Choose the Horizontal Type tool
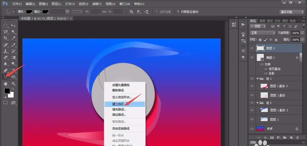 (14, 71)
